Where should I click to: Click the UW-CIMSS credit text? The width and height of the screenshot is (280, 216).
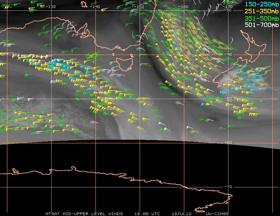[217, 214]
